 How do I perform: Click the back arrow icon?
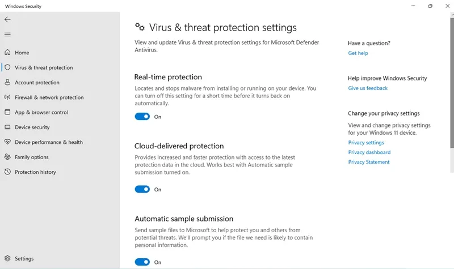point(7,19)
